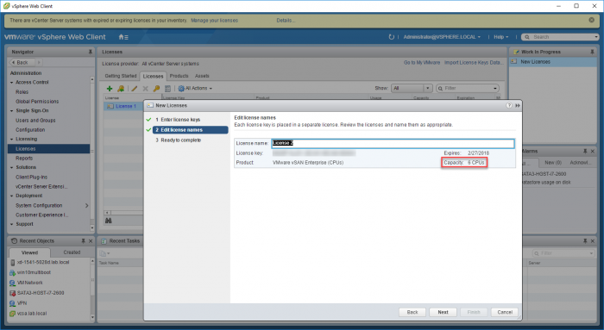The width and height of the screenshot is (604, 330).
Task: Click the list export icon in the toolbar
Action: pos(167,89)
